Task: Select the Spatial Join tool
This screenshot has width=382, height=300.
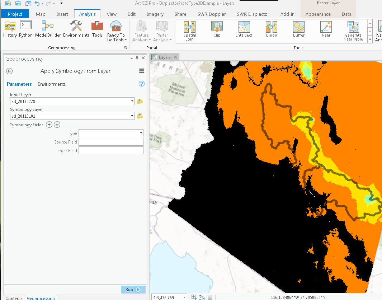Action: point(190,31)
